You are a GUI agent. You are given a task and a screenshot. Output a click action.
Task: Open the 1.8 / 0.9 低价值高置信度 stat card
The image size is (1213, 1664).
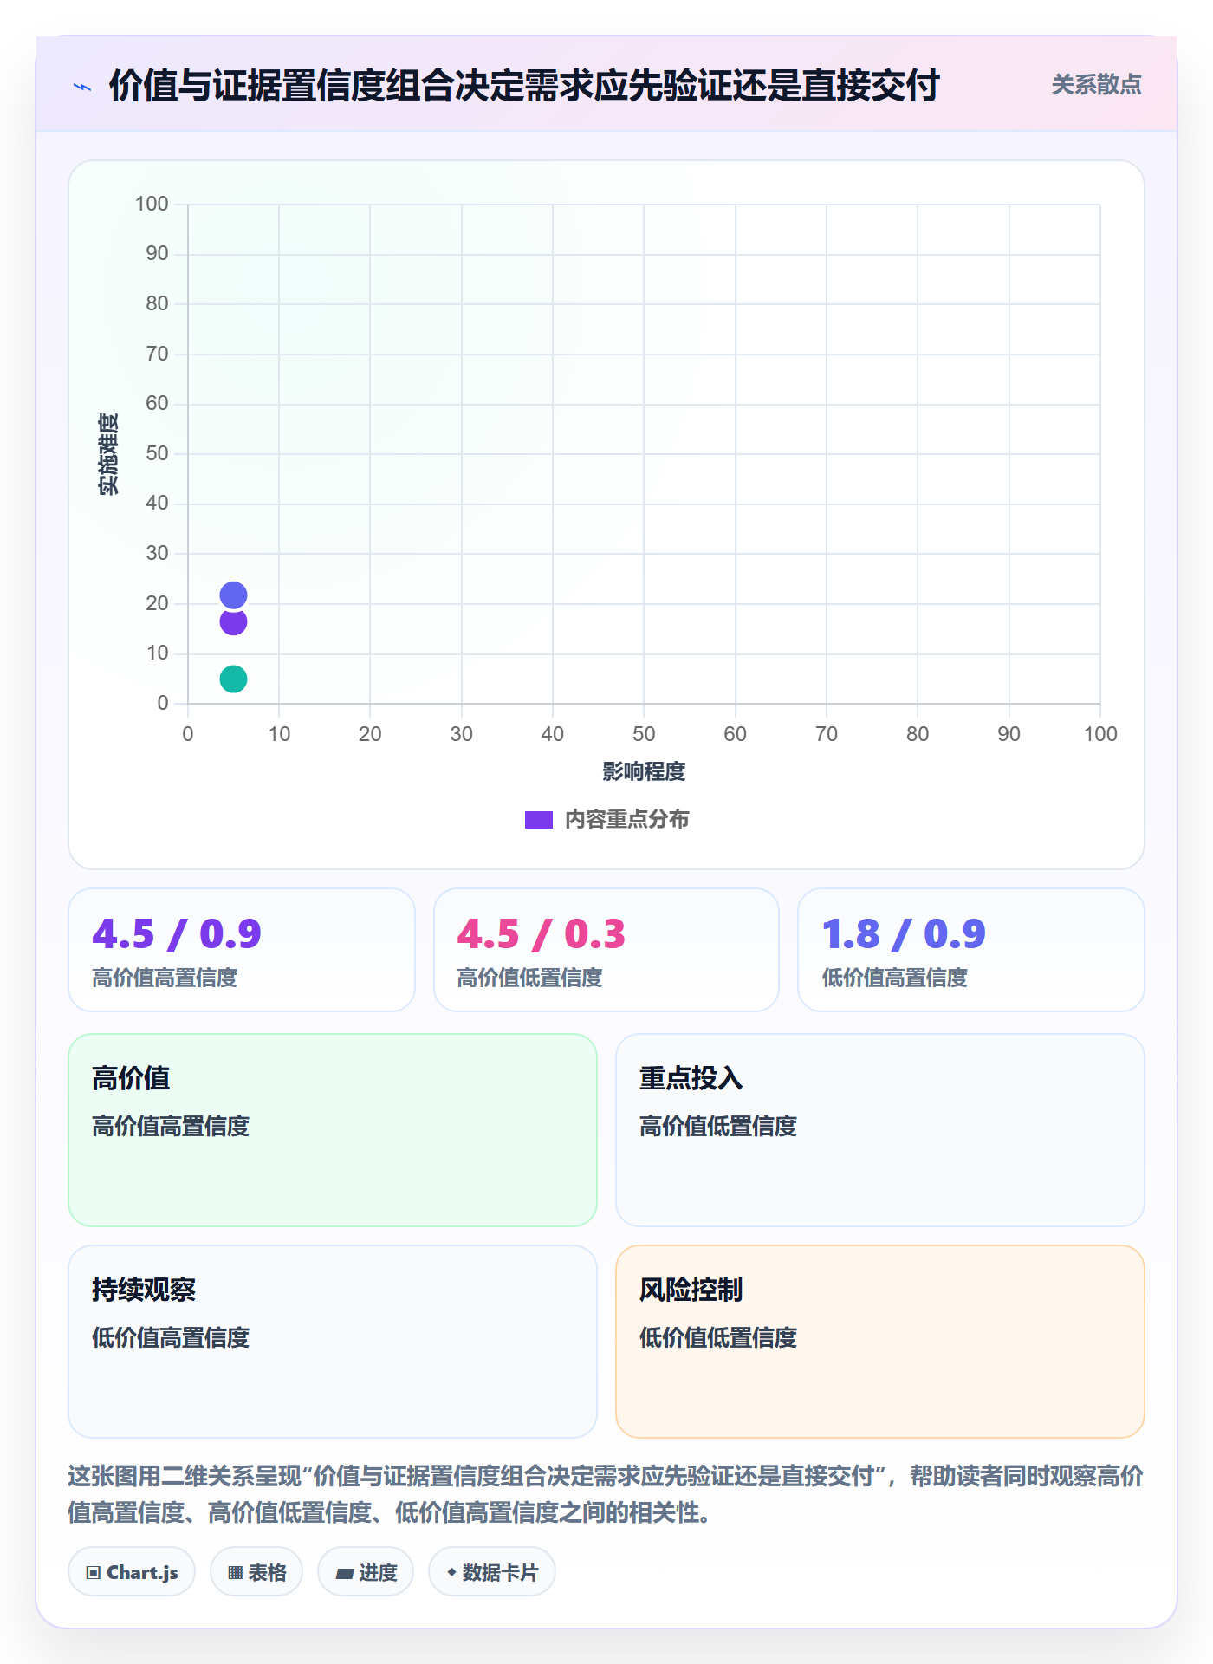coord(971,950)
